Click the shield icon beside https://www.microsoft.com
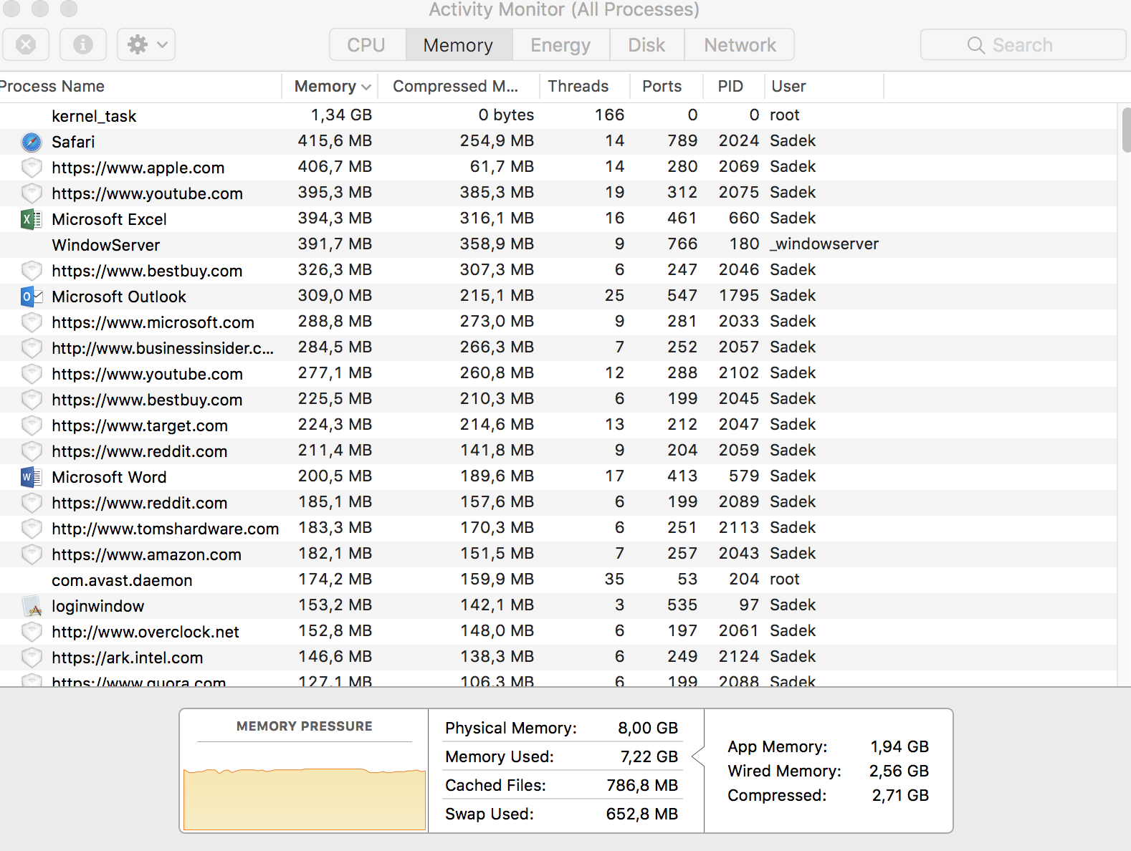 click(x=32, y=322)
